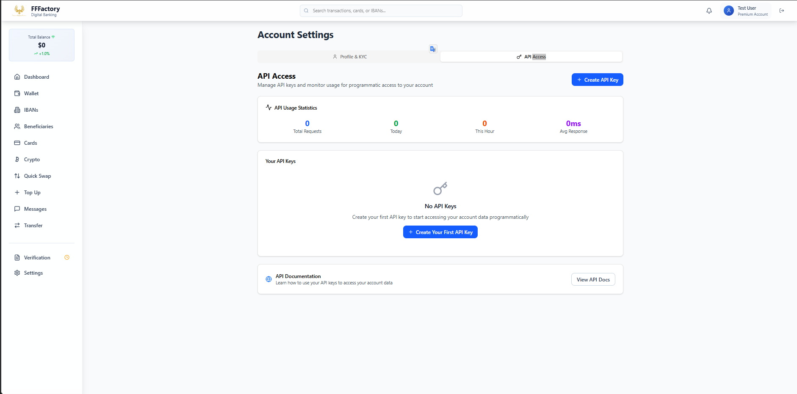Click the logout icon in header

(x=782, y=11)
